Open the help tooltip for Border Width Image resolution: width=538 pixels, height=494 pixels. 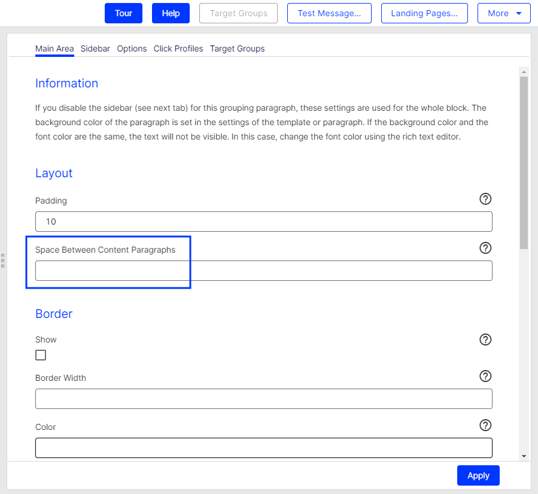(x=485, y=376)
